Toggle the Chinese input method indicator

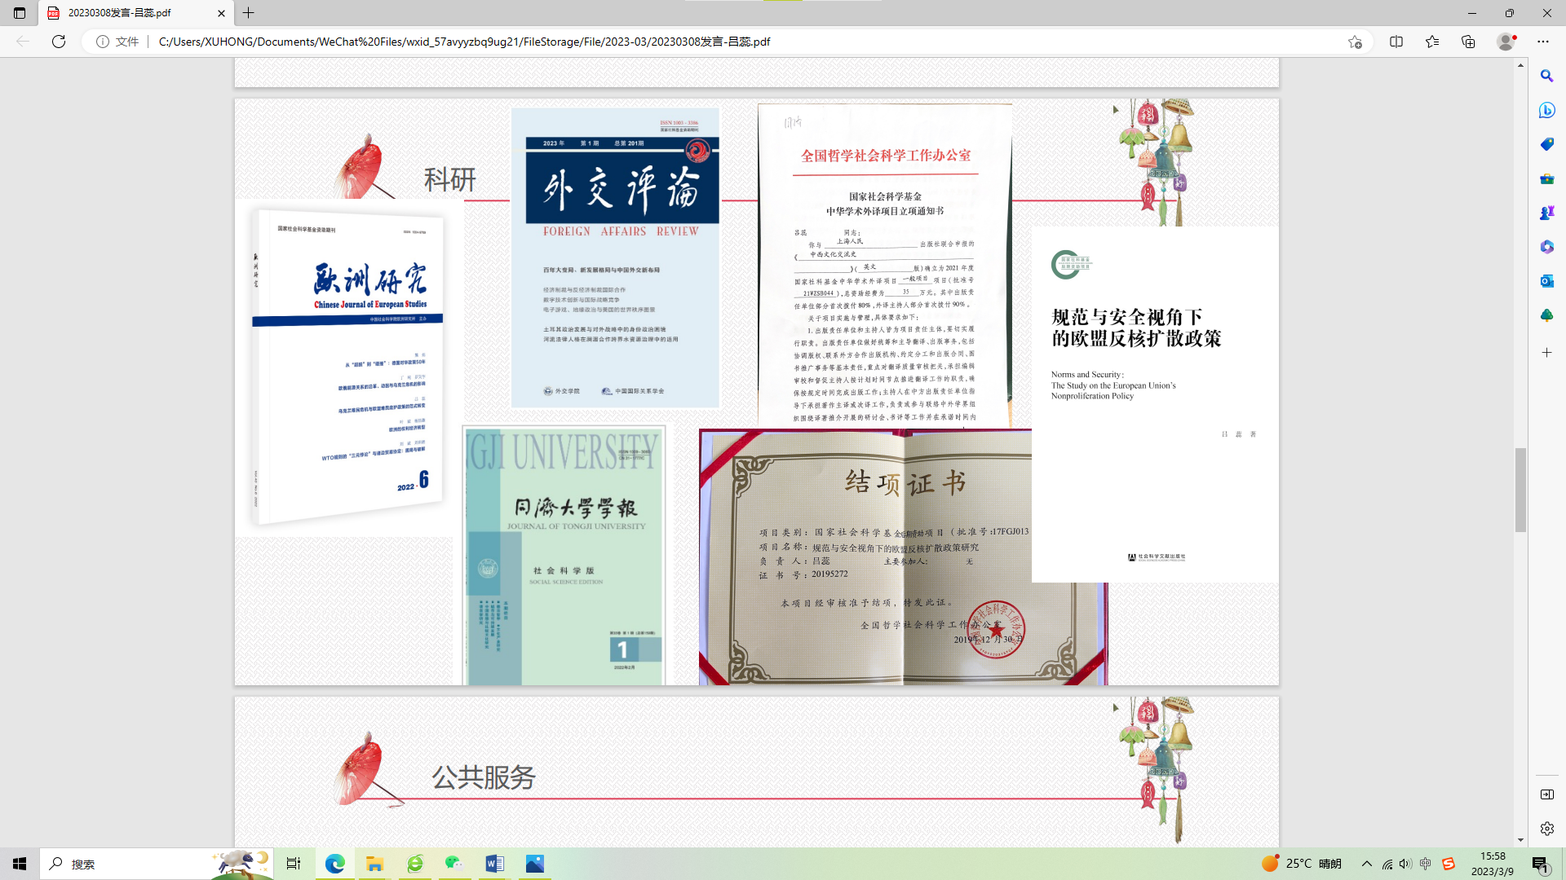(x=1425, y=864)
